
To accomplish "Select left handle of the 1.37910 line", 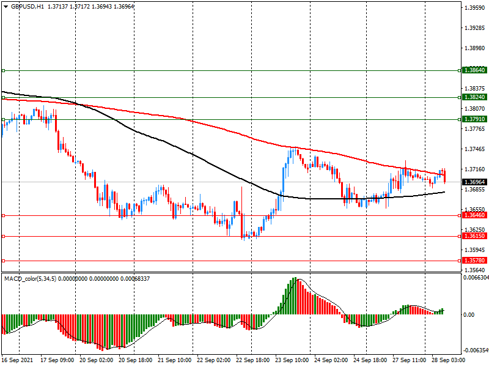I will pyautogui.click(x=4, y=119).
